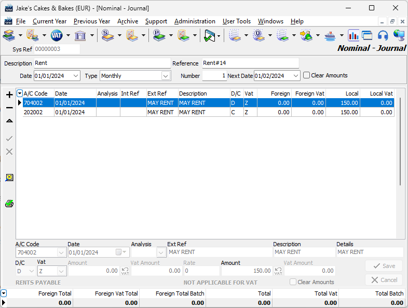Open the bar chart reports icon
Viewport: 408px width, 308px height.
[x=353, y=35]
